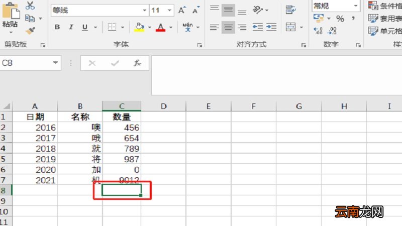Viewport: 402px width, 226px height.
Task: Increase font size with large A
Action: click(182, 10)
